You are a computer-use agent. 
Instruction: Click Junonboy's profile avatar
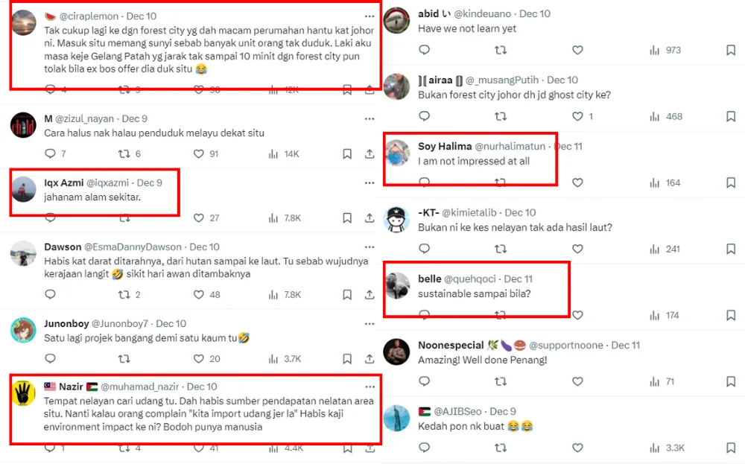point(24,330)
